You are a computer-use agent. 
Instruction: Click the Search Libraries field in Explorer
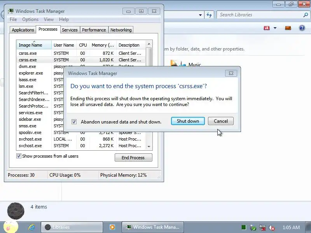[260, 15]
